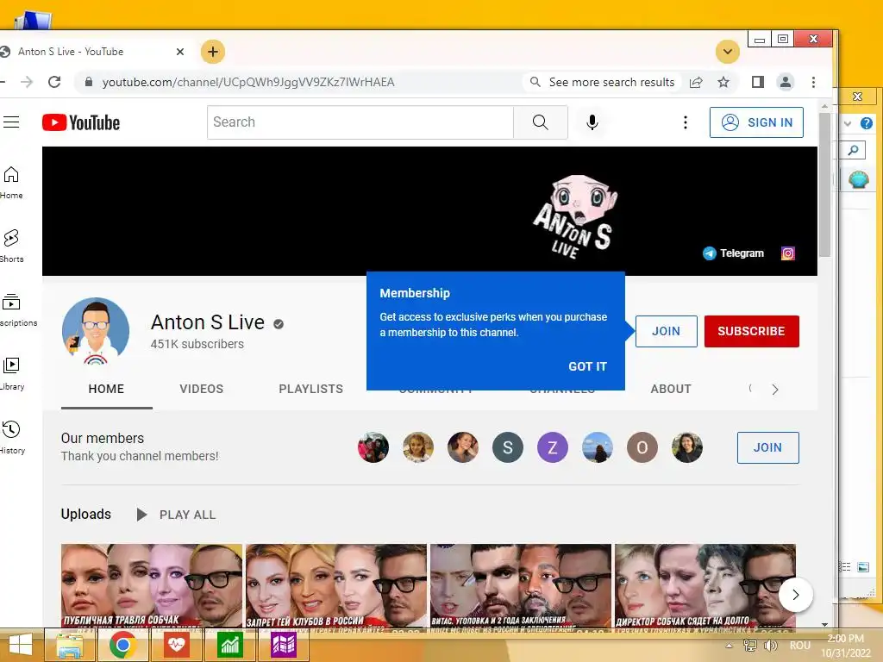This screenshot has height=662, width=883.
Task: Go to Home in the sidebar
Action: tap(11, 183)
